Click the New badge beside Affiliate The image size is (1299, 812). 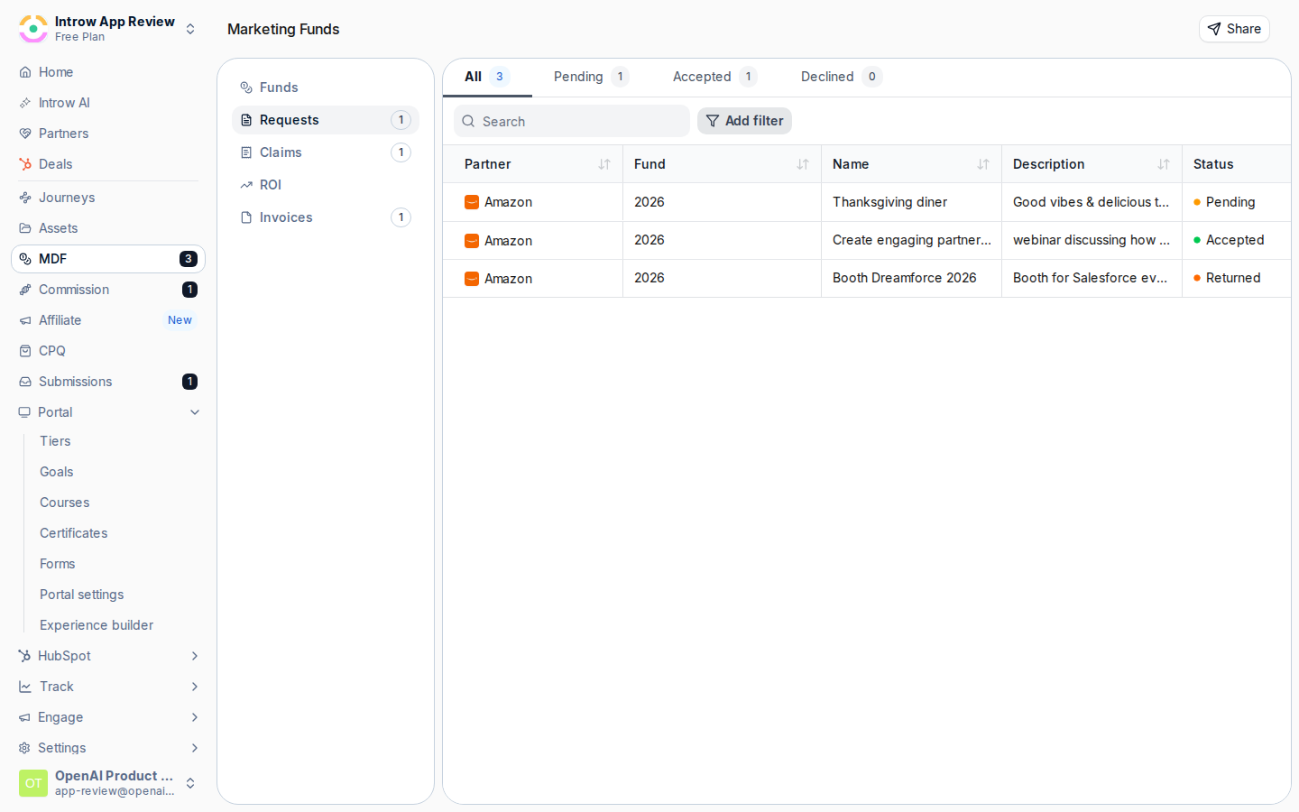coord(180,320)
